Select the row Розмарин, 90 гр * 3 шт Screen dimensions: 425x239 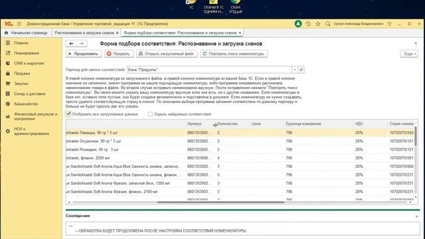coord(240,149)
